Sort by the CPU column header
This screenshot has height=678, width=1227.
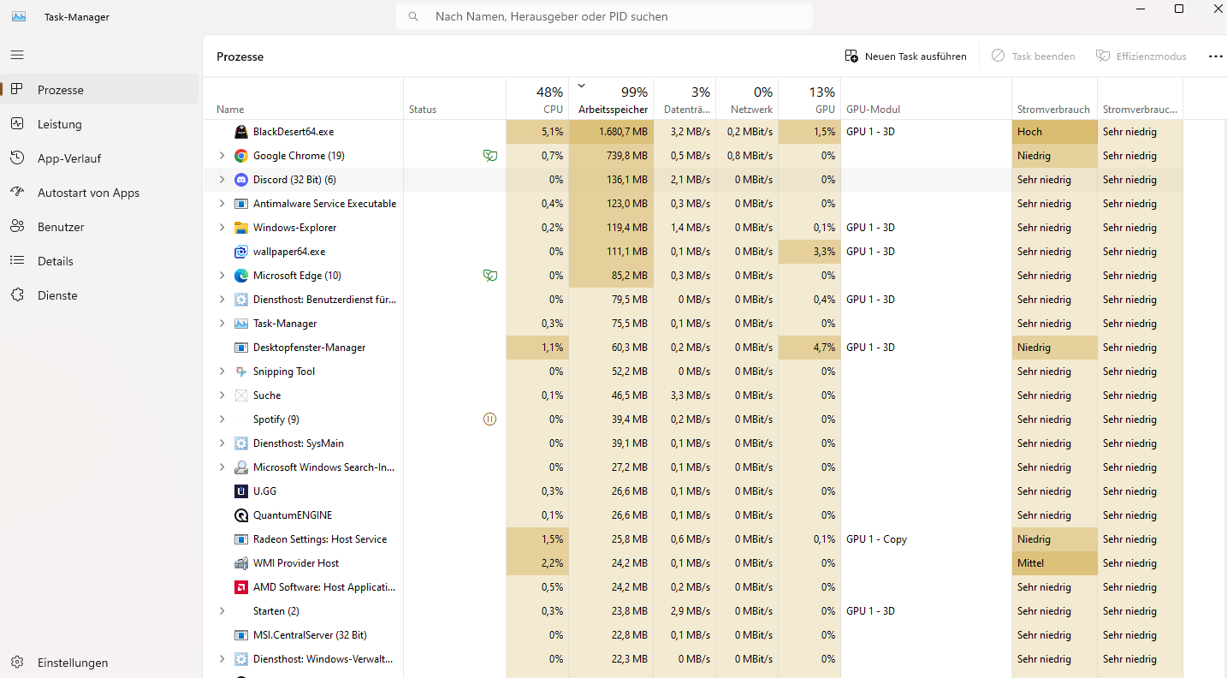click(x=537, y=98)
